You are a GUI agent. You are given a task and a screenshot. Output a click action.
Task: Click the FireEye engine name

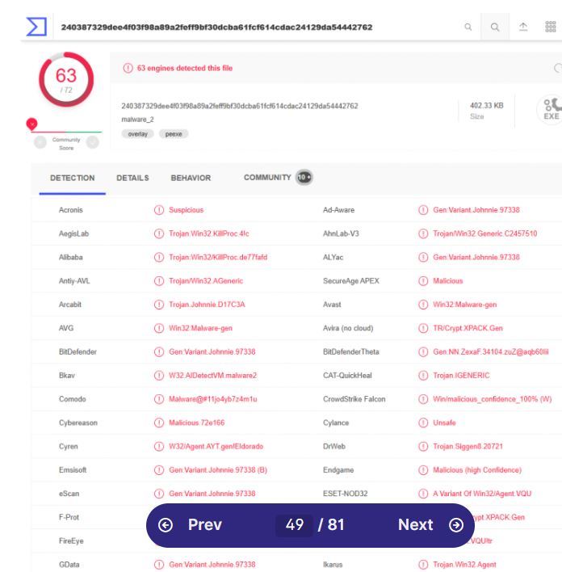[x=71, y=541]
